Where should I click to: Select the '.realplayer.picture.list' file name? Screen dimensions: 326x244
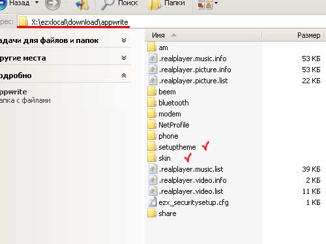click(x=193, y=81)
